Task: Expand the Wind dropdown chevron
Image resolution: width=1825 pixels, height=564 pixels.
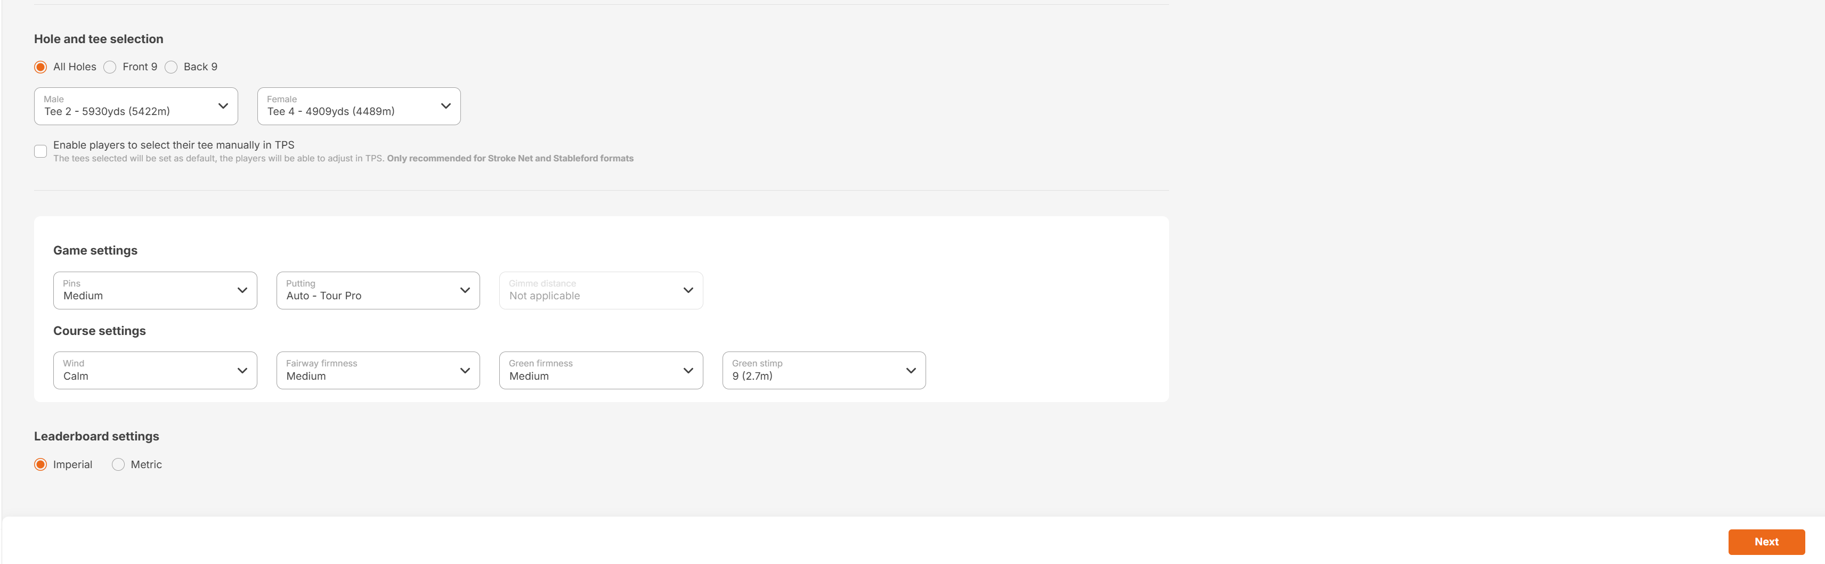Action: click(x=242, y=371)
